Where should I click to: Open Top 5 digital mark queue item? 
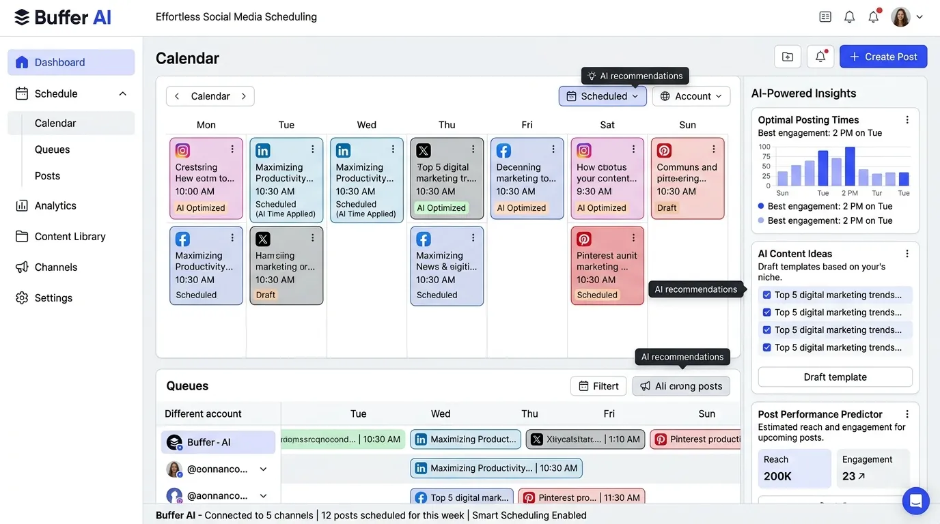click(x=461, y=497)
